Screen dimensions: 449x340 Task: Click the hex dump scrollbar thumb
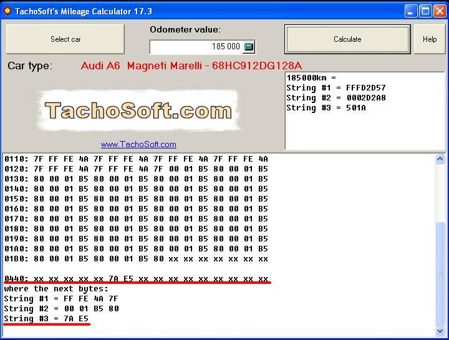(440, 273)
